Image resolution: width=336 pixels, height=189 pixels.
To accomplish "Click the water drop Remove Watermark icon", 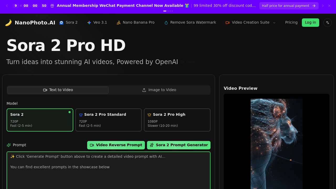I will tap(166, 23).
